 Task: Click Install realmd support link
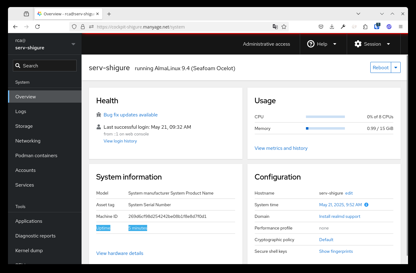click(x=340, y=216)
